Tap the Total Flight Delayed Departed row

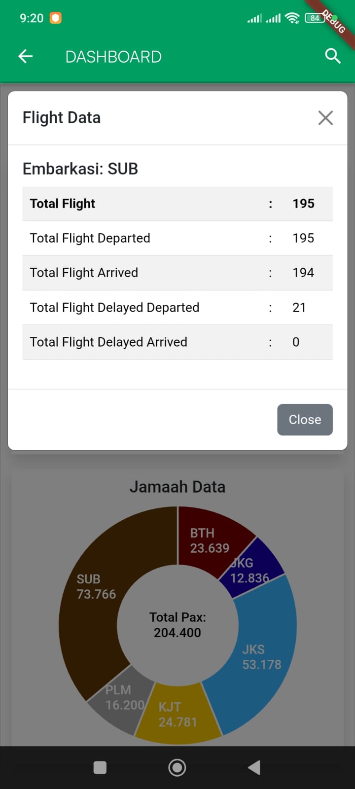tap(177, 308)
